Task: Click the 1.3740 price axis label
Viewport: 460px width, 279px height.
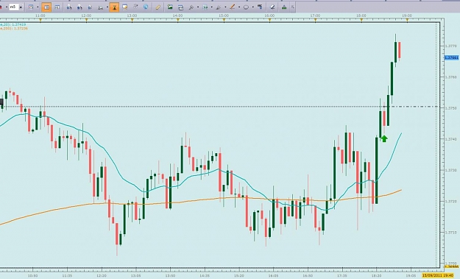Action: (451, 139)
